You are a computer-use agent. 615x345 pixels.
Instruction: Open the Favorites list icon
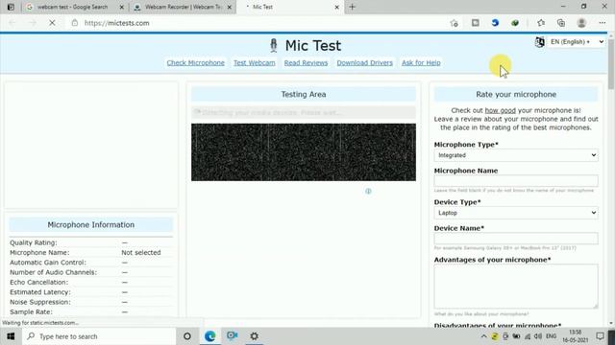pos(541,23)
